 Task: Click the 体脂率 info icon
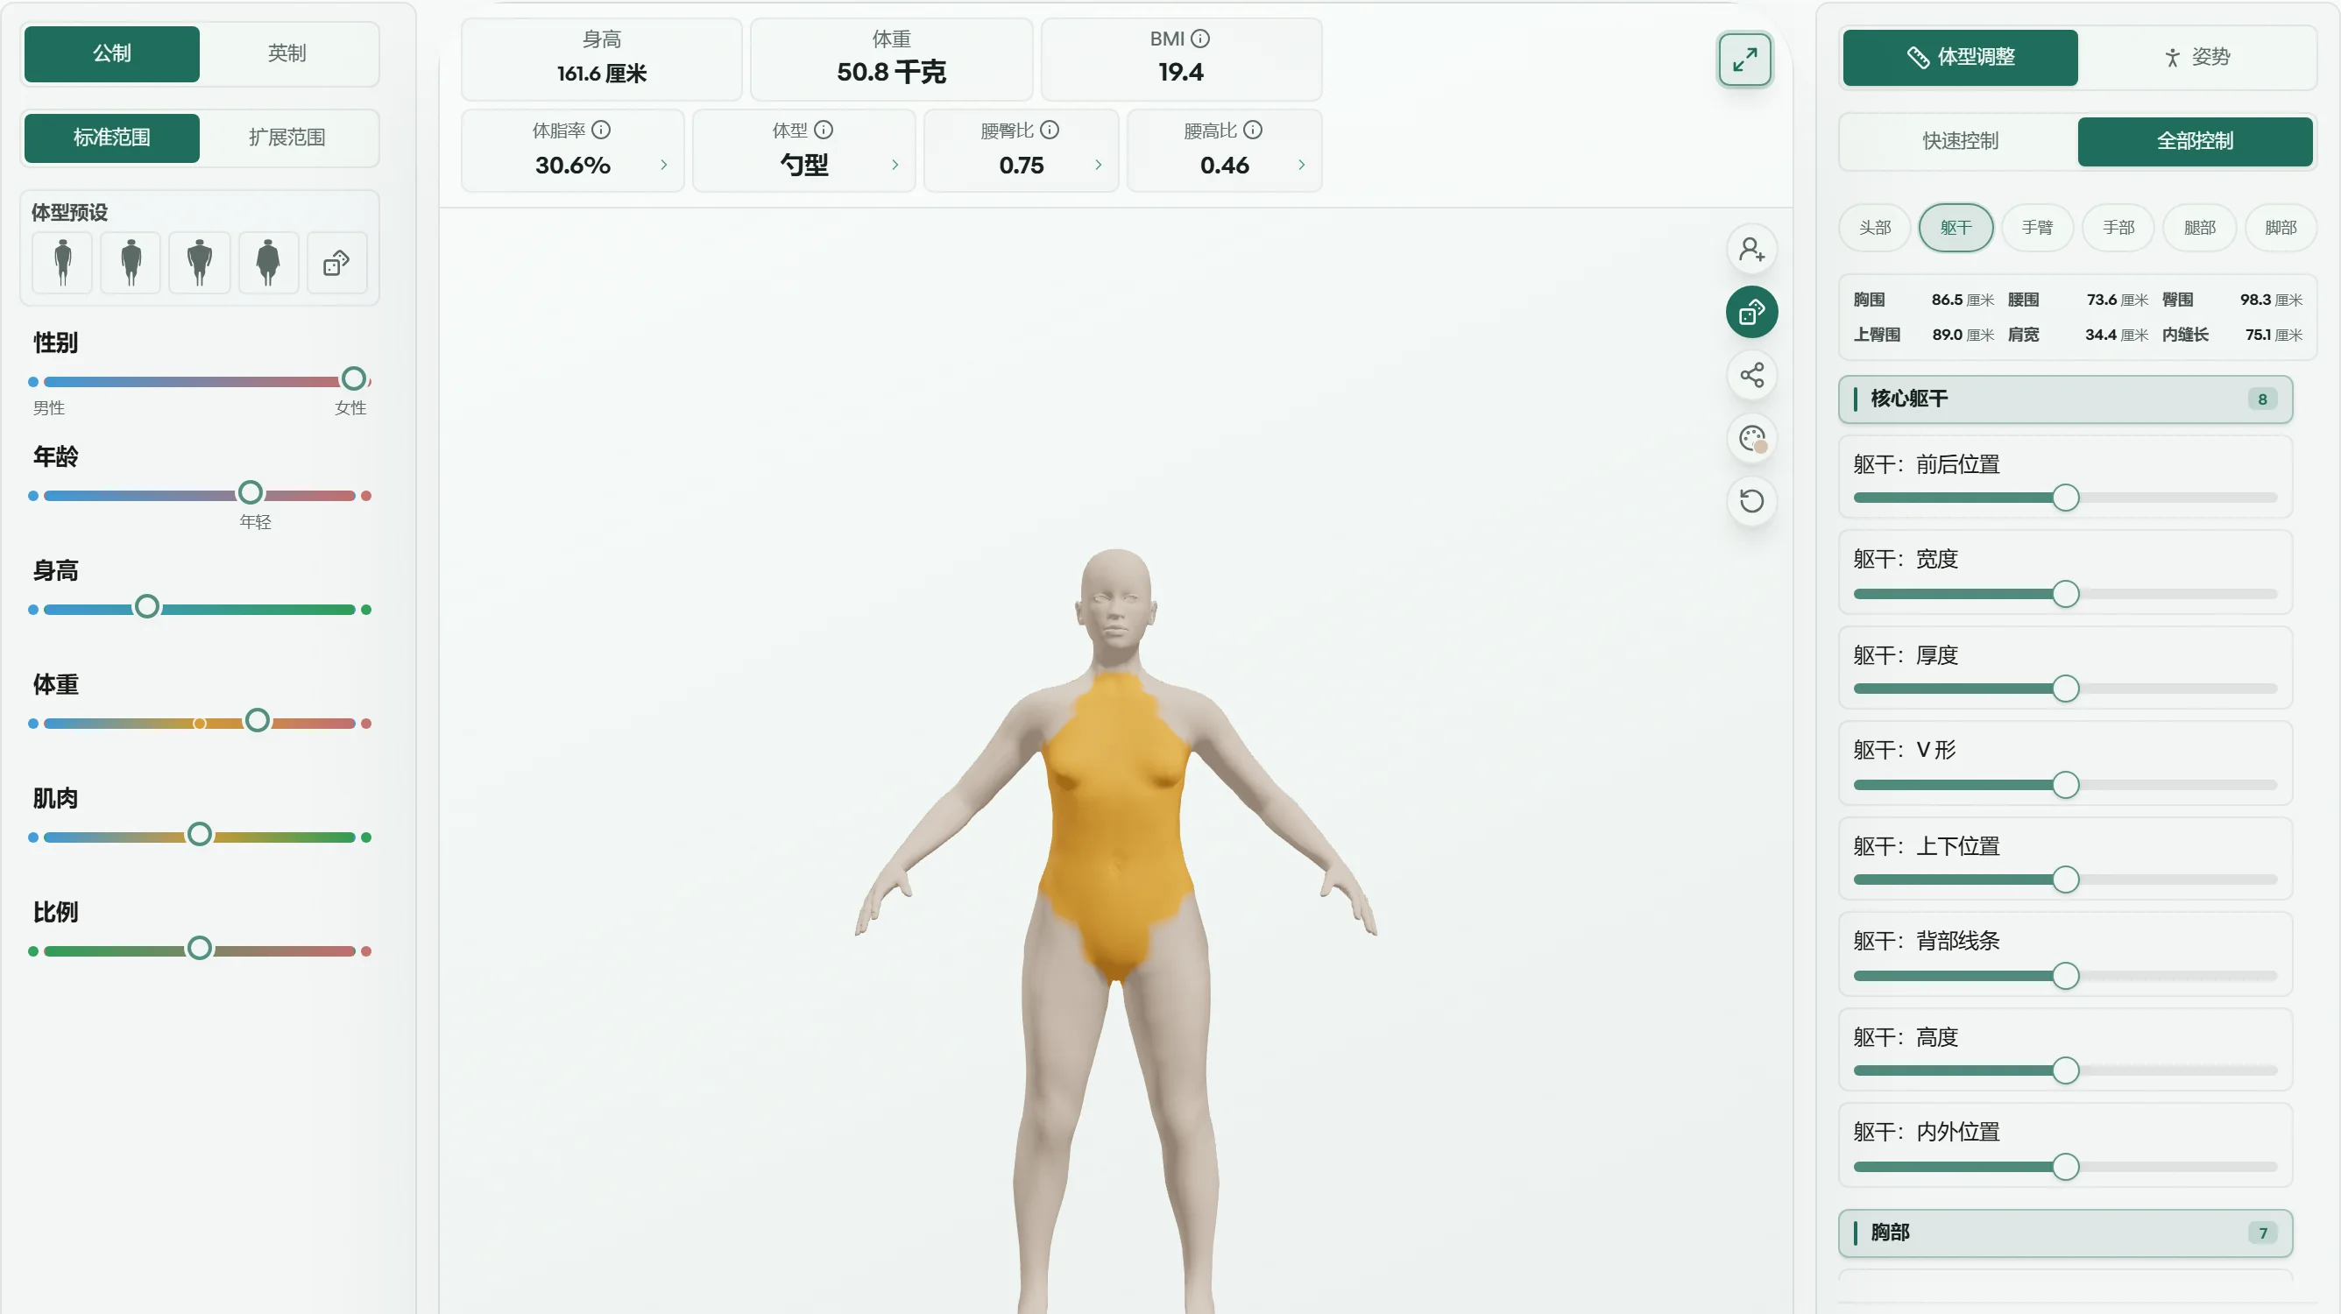point(601,130)
